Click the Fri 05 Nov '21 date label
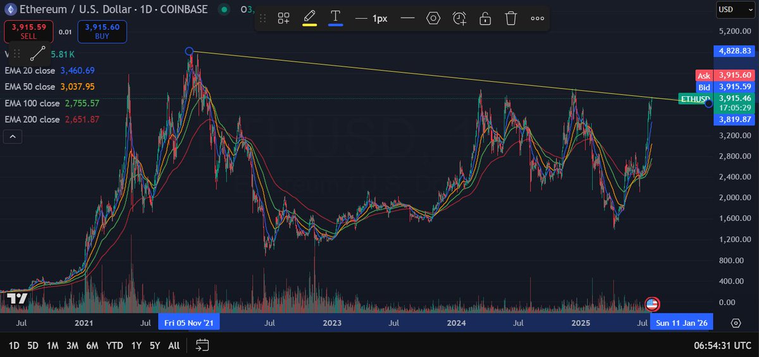Screen dimensions: 759x357 [189, 323]
